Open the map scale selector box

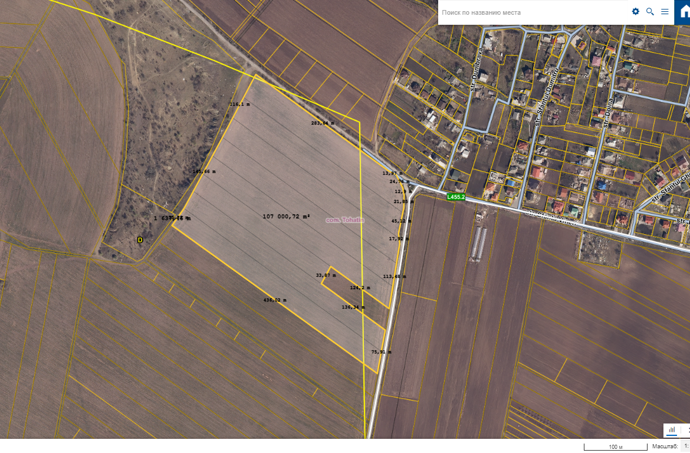click(686, 446)
